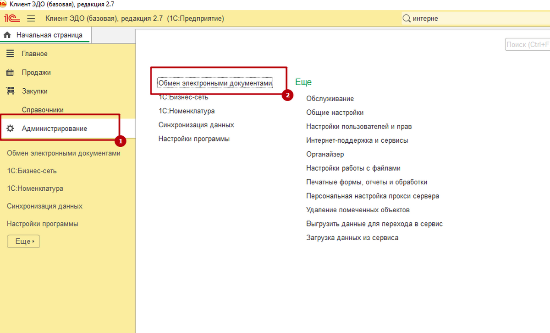Click sidebar 1С:Бизнес-сеть item
This screenshot has height=333, width=550.
32,171
